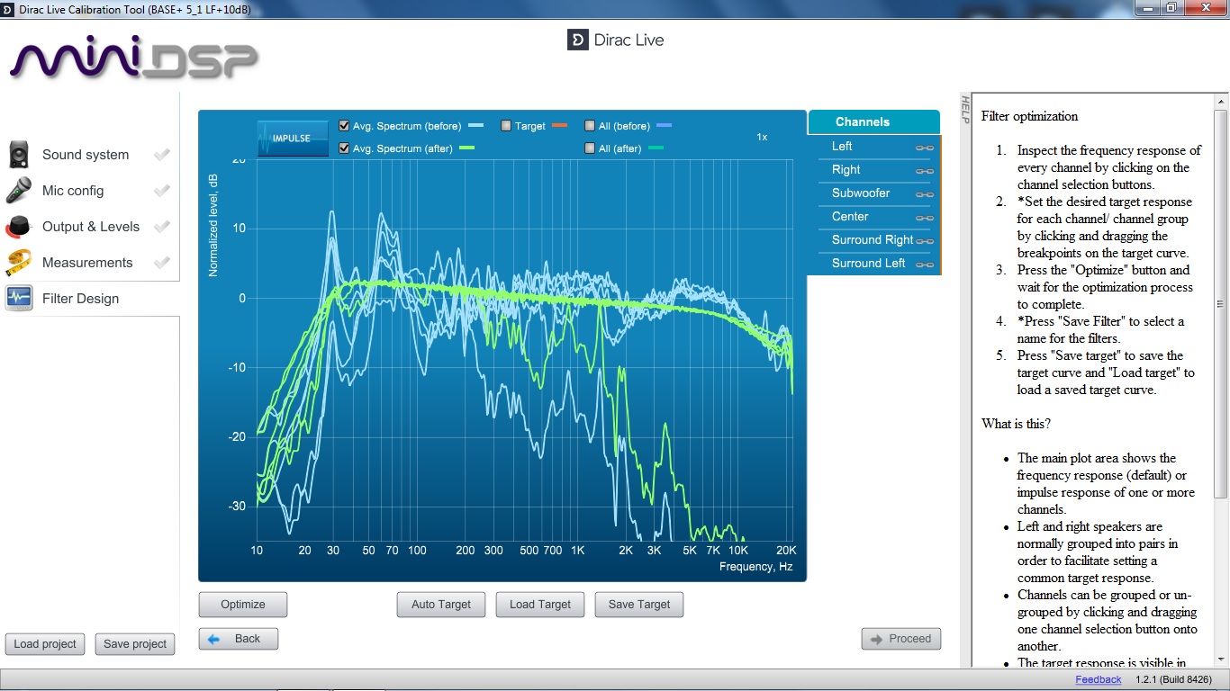Click the 1x zoom indicator on graph

click(x=762, y=138)
